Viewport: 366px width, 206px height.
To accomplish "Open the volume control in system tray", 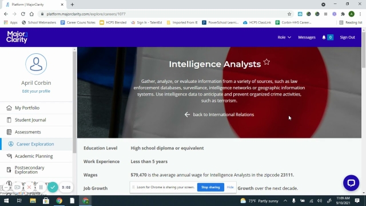I will pos(320,201).
